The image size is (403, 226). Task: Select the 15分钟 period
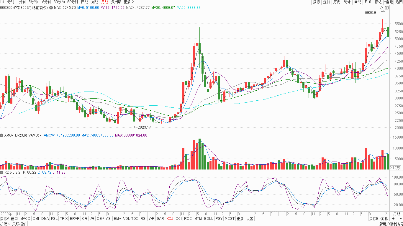coord(45,2)
